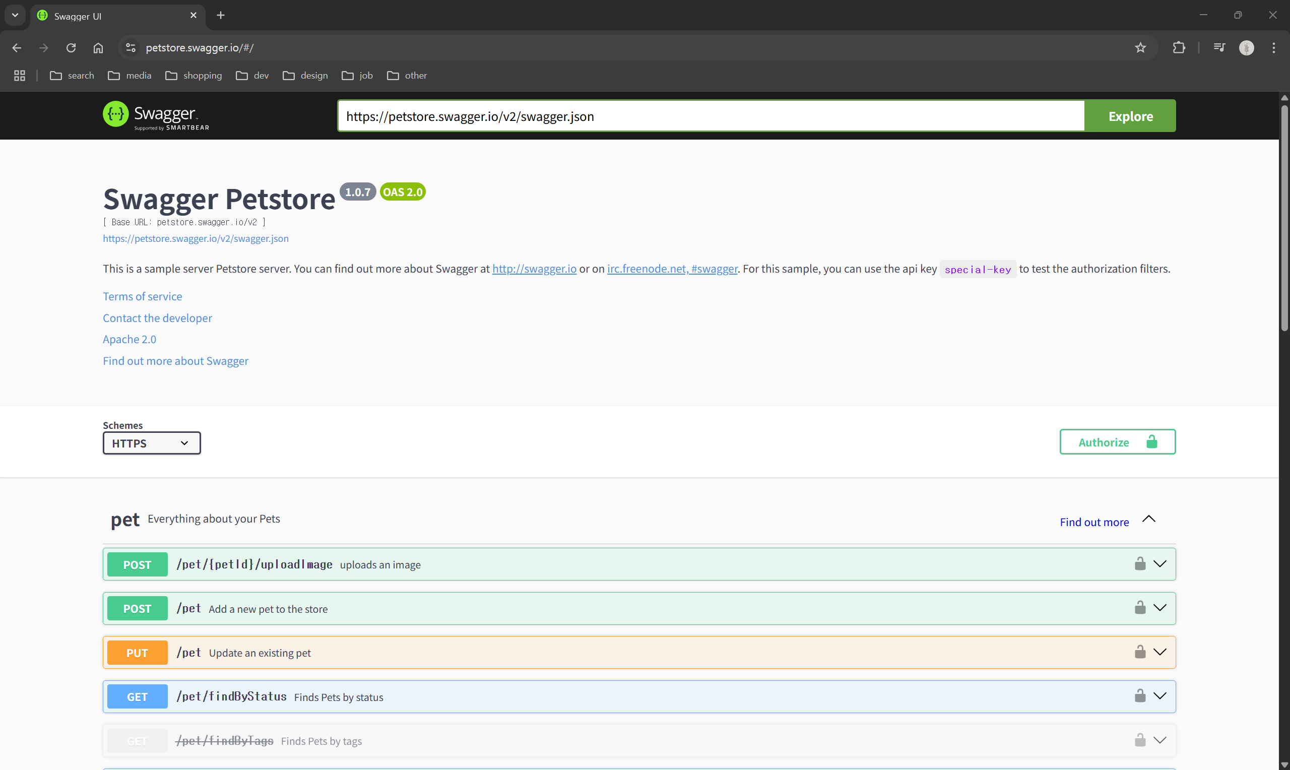Viewport: 1290px width, 770px height.
Task: Reload the page
Action: [71, 48]
